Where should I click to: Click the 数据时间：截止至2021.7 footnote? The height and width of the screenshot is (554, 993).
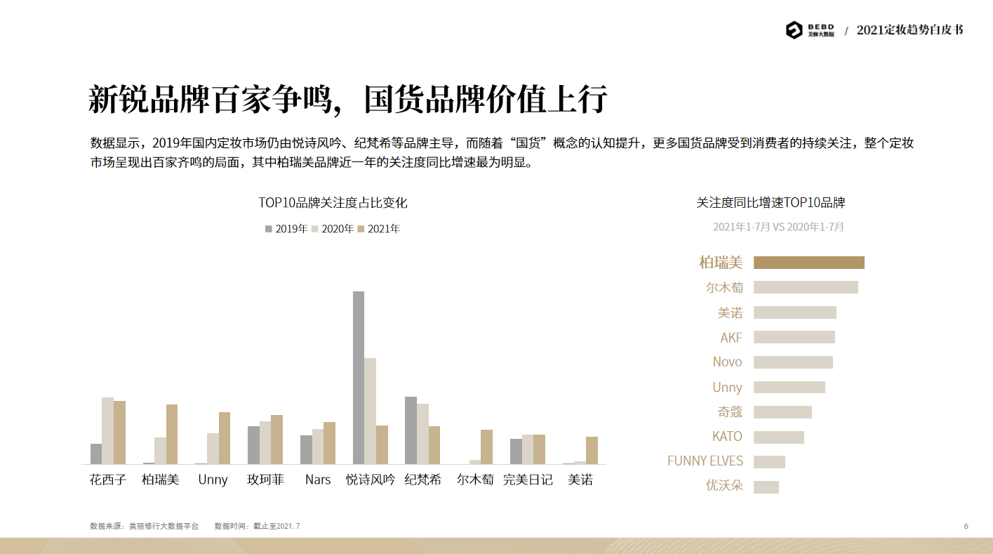(x=258, y=526)
